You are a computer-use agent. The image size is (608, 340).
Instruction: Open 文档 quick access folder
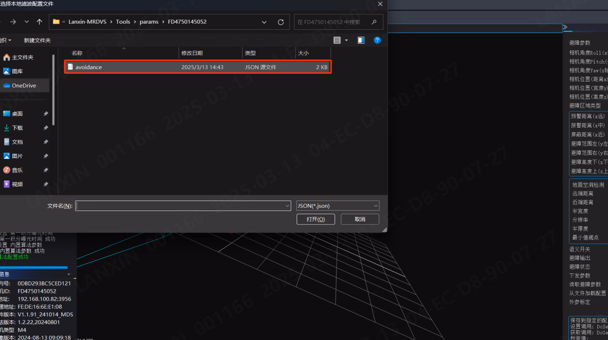coord(17,142)
